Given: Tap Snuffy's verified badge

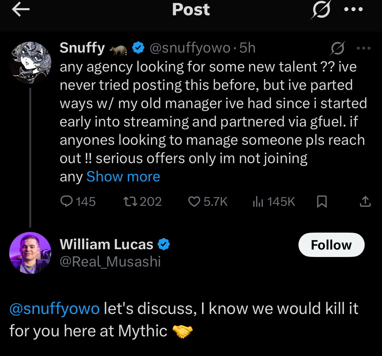Looking at the screenshot, I should (x=138, y=48).
